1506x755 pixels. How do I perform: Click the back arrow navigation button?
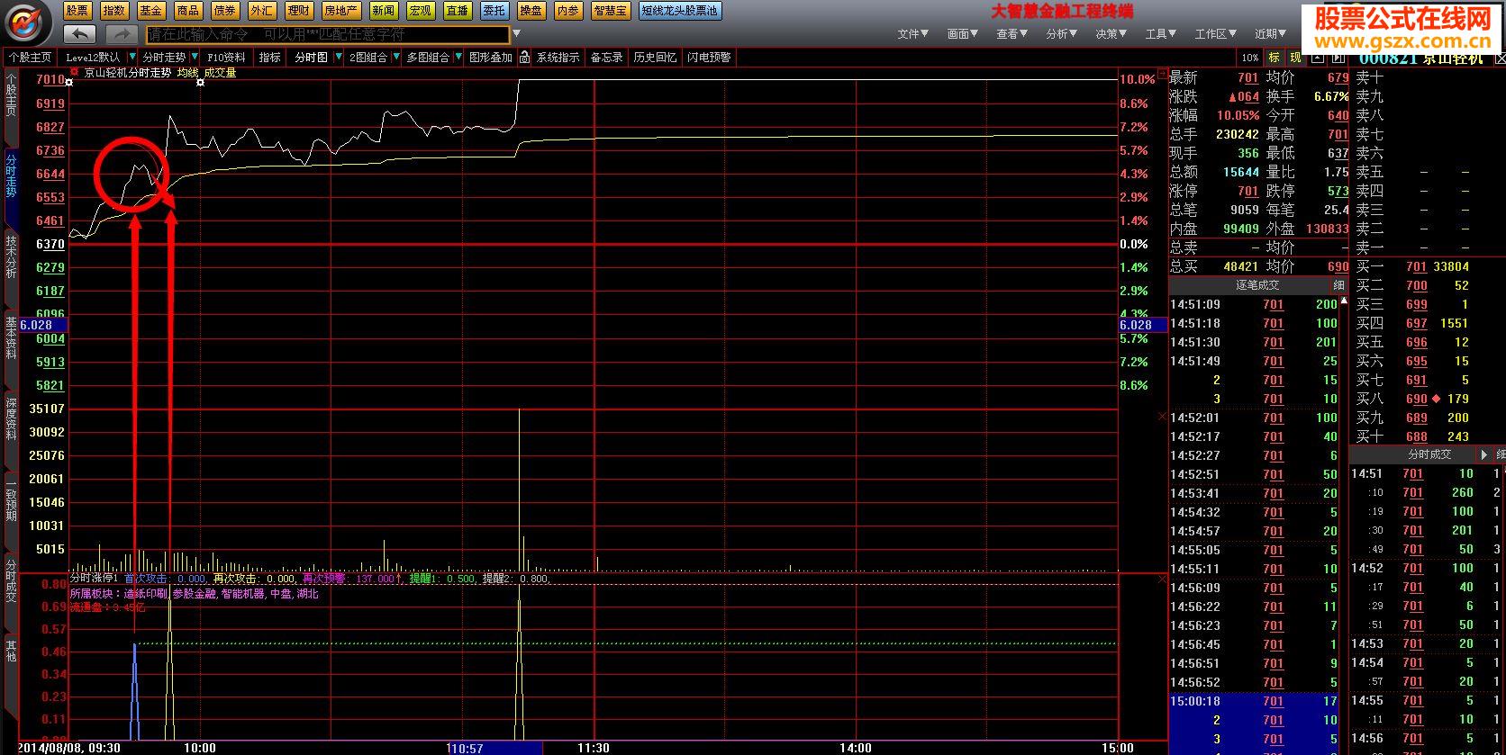tap(79, 34)
